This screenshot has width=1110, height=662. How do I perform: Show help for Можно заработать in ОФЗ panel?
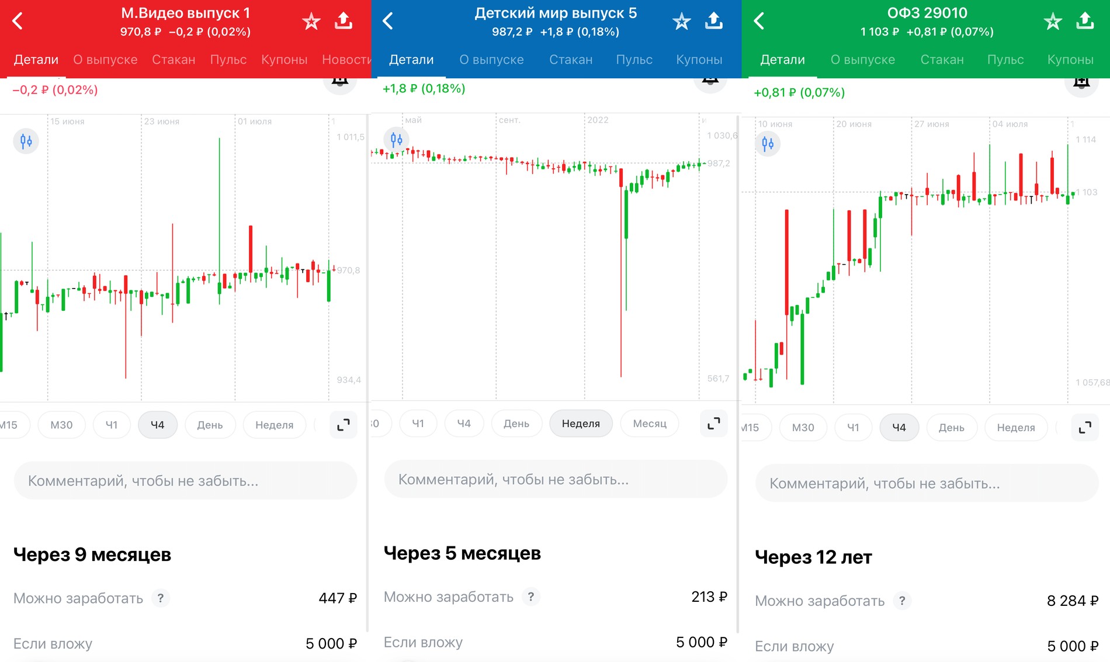pos(902,601)
